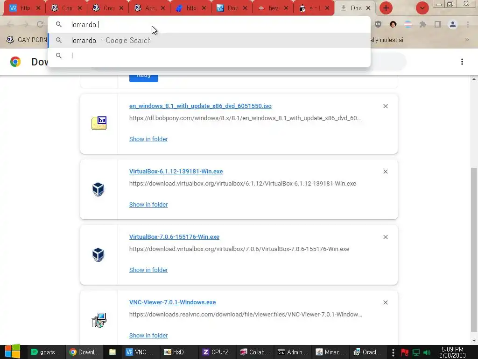Click the Chrome logo on Downloads page
Screen dimensions: 478x359
click(15, 62)
